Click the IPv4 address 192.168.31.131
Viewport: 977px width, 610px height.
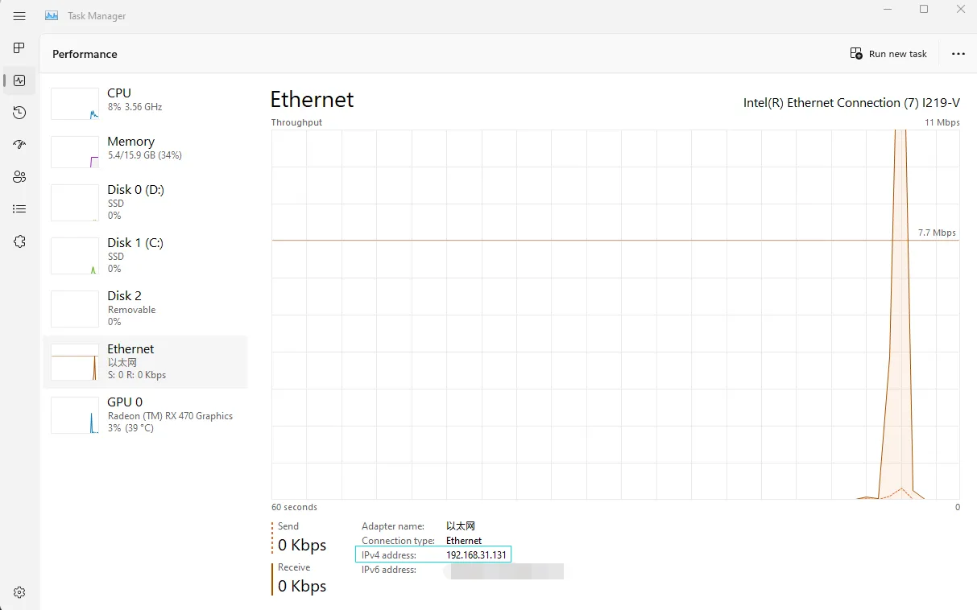point(476,555)
